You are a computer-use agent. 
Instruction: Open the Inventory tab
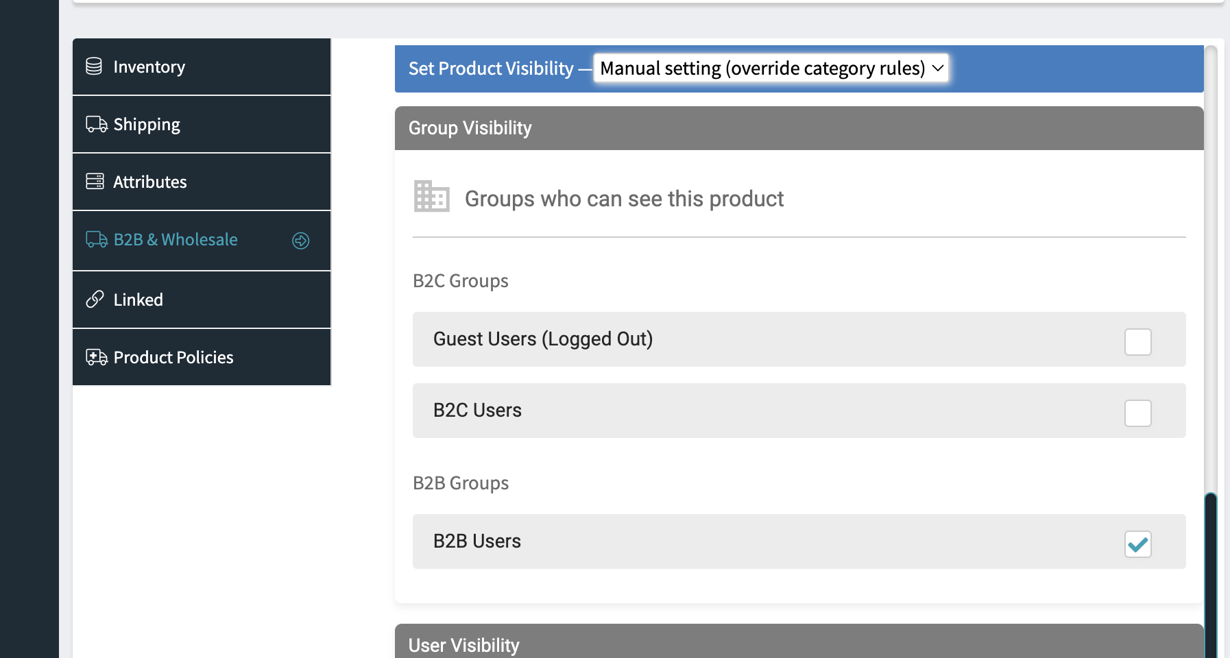coord(202,66)
